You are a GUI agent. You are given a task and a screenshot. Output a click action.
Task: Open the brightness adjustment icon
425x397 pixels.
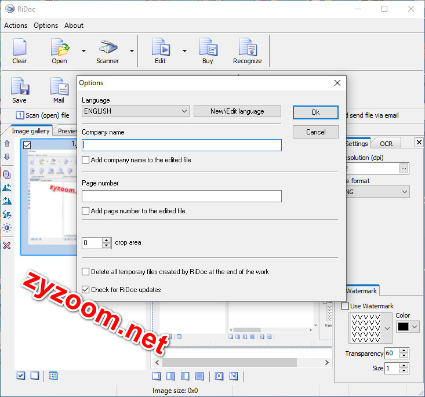pos(7,228)
